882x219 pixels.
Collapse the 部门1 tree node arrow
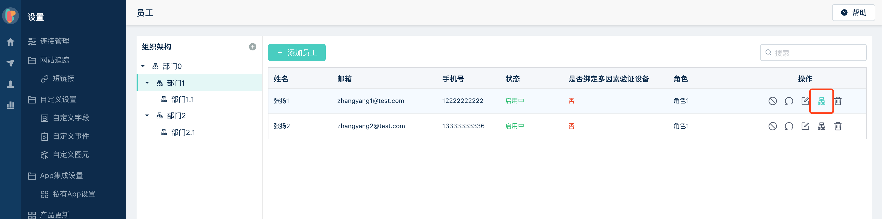(147, 83)
